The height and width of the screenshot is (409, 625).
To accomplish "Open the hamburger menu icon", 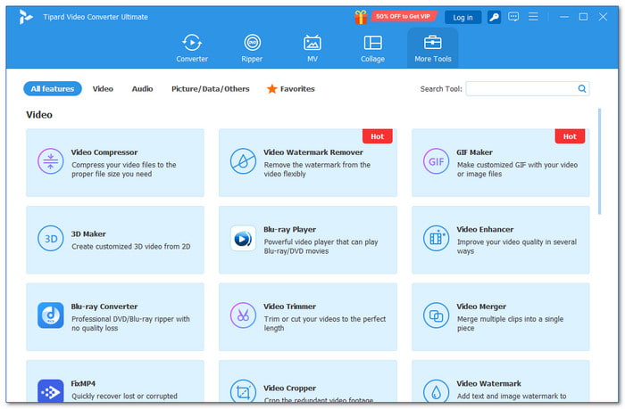I will point(533,17).
